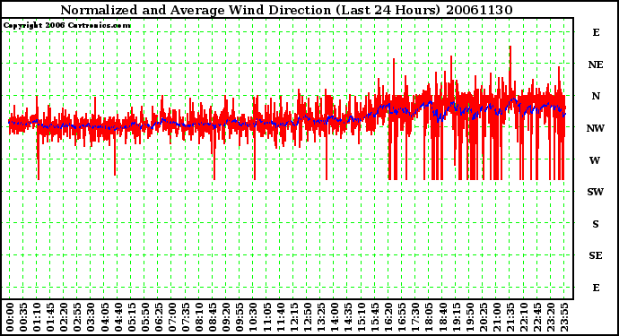Click the 18:05 time axis label

click(429, 317)
